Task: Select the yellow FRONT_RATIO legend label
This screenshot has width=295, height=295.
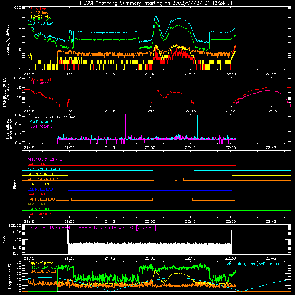Action: (42, 264)
